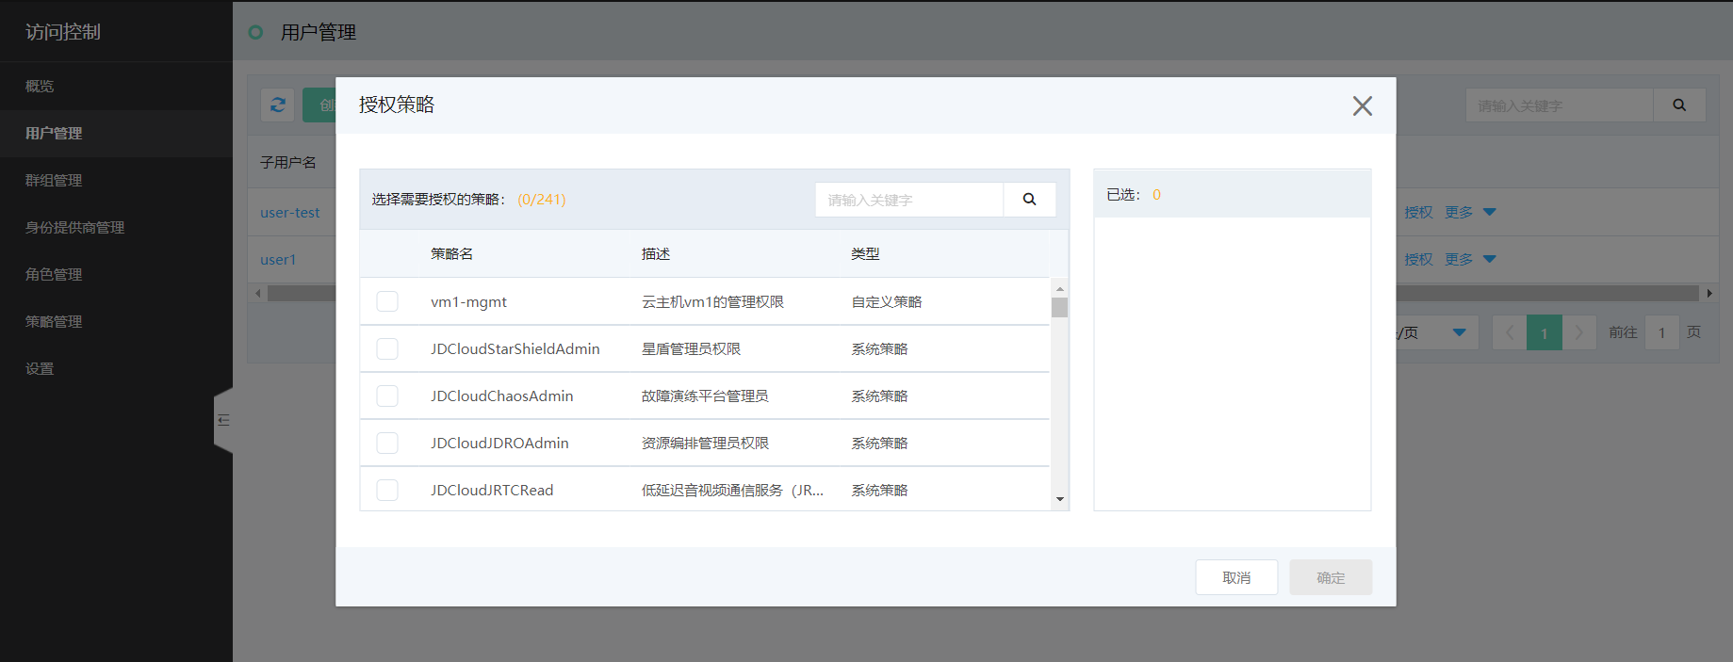Click the green circle icon beside 用户管理
Screen dimensions: 1733x662
(x=255, y=32)
